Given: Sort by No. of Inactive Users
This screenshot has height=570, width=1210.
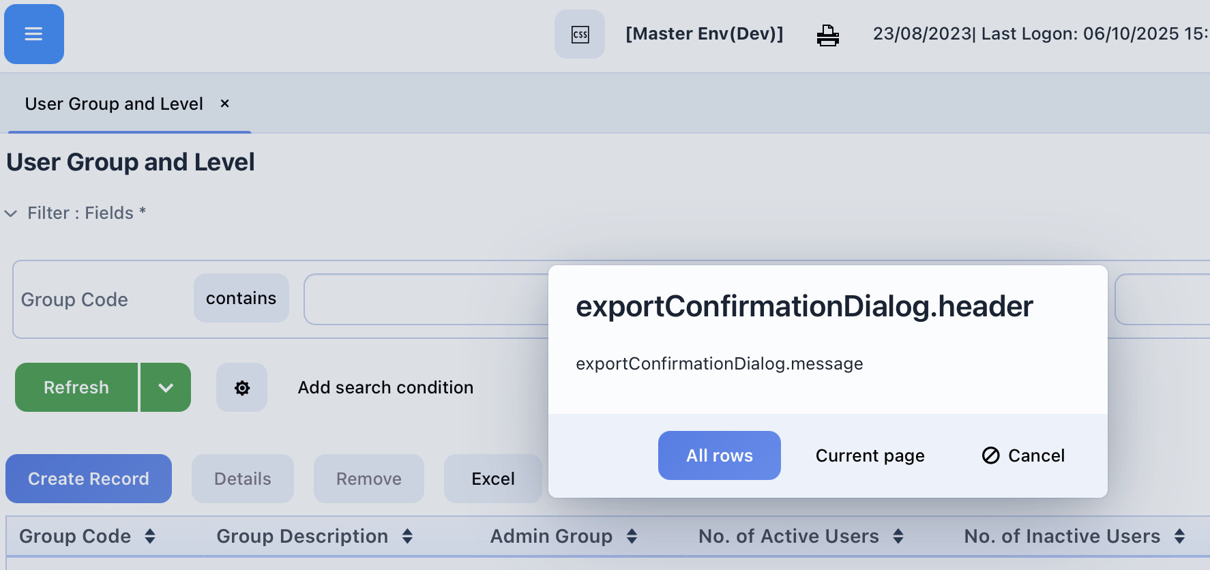Looking at the screenshot, I should pos(1179,537).
